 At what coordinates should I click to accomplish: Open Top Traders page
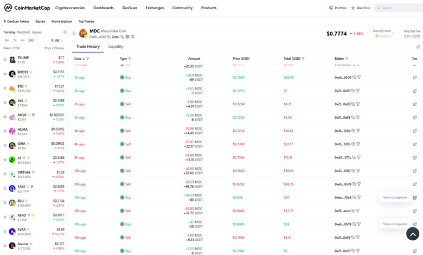(x=86, y=21)
